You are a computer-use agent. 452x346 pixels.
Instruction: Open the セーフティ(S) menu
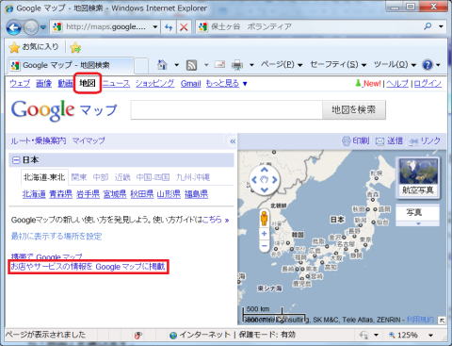(x=338, y=65)
